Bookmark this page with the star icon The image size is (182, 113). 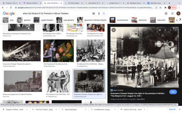coord(160,8)
